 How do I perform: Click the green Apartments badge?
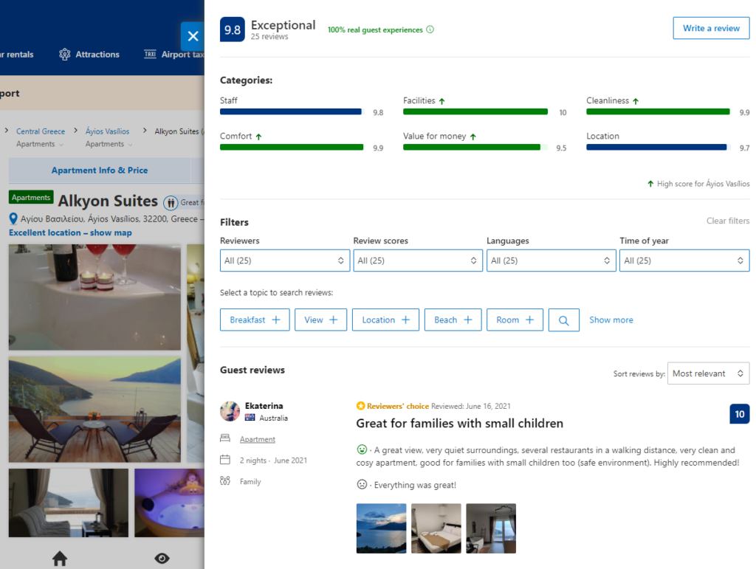31,198
